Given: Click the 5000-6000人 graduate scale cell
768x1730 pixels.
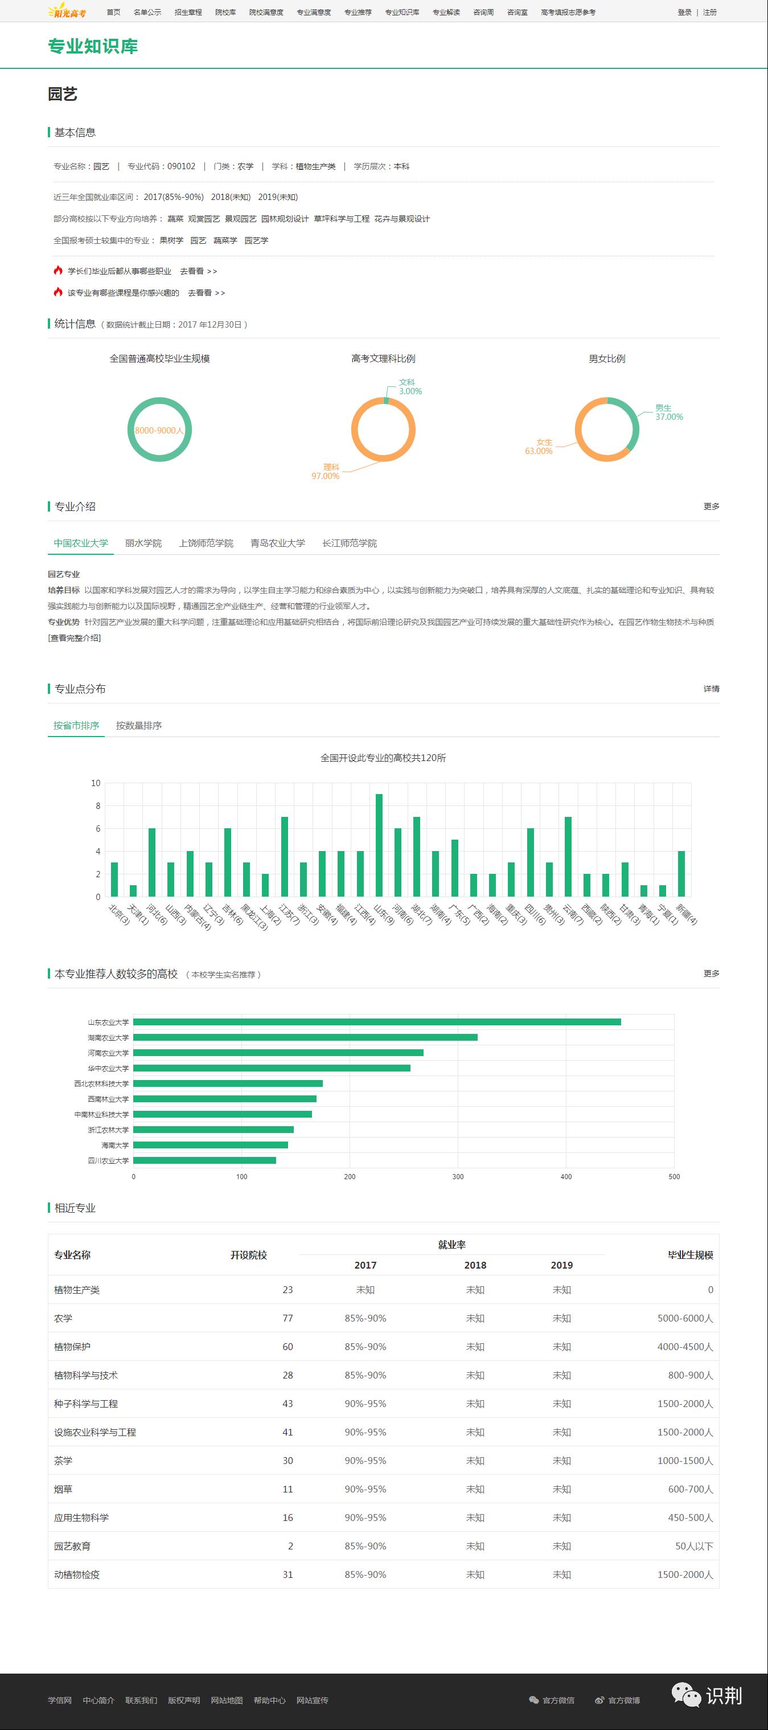Looking at the screenshot, I should [x=685, y=1318].
